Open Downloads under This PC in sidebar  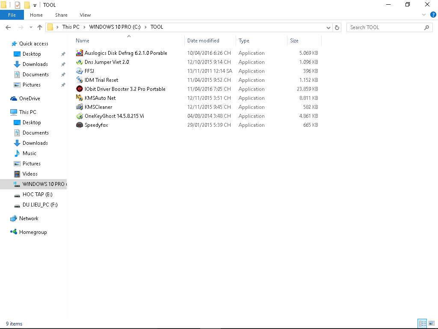click(x=35, y=143)
